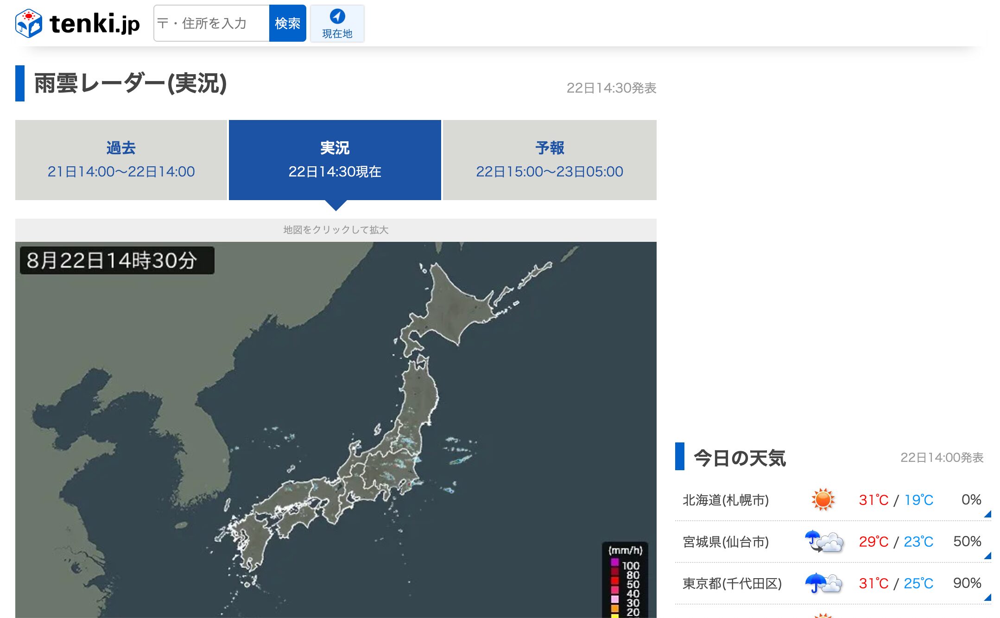Focus the postal code and address input
Image resolution: width=1000 pixels, height=618 pixels.
tap(211, 23)
